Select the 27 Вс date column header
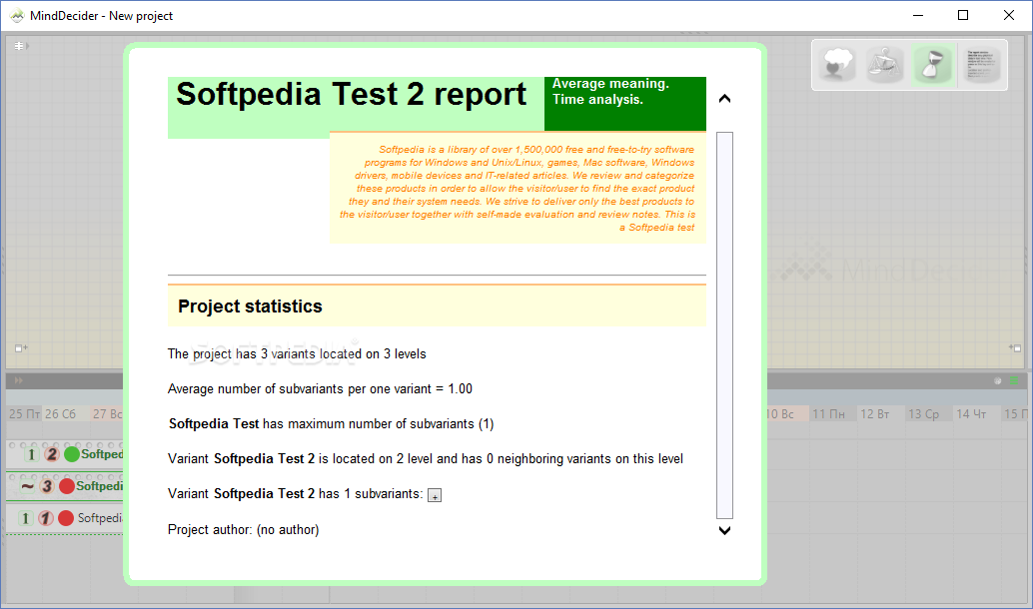The width and height of the screenshot is (1033, 609). click(107, 414)
